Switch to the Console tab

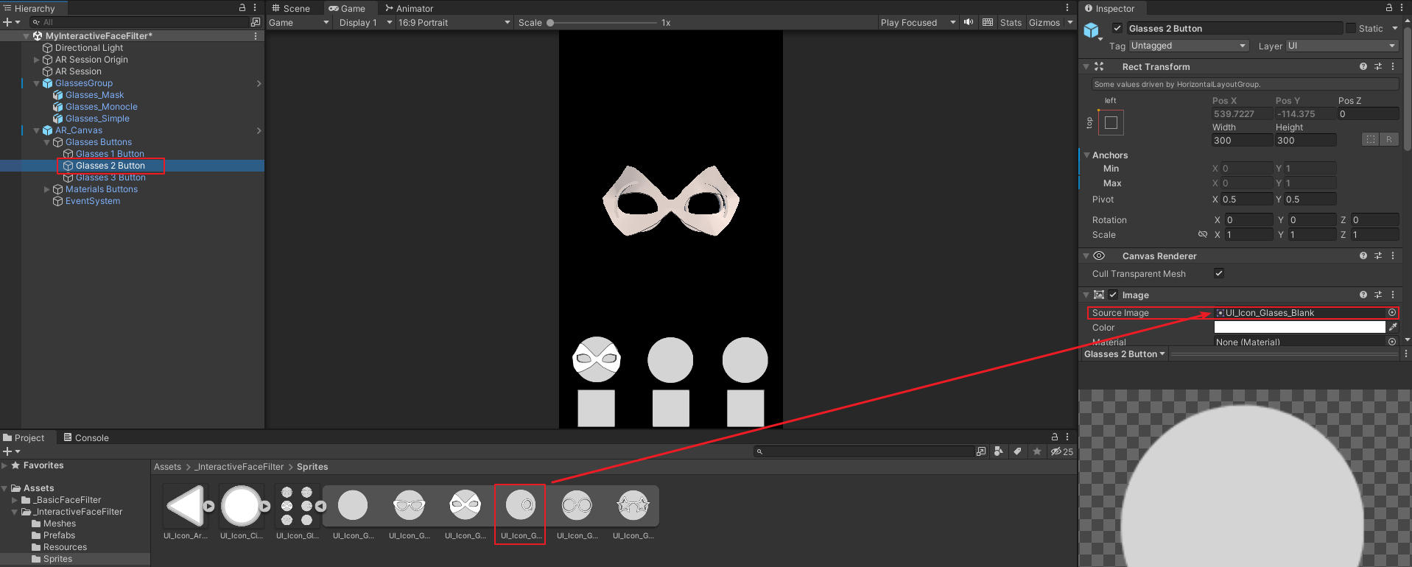pyautogui.click(x=86, y=437)
